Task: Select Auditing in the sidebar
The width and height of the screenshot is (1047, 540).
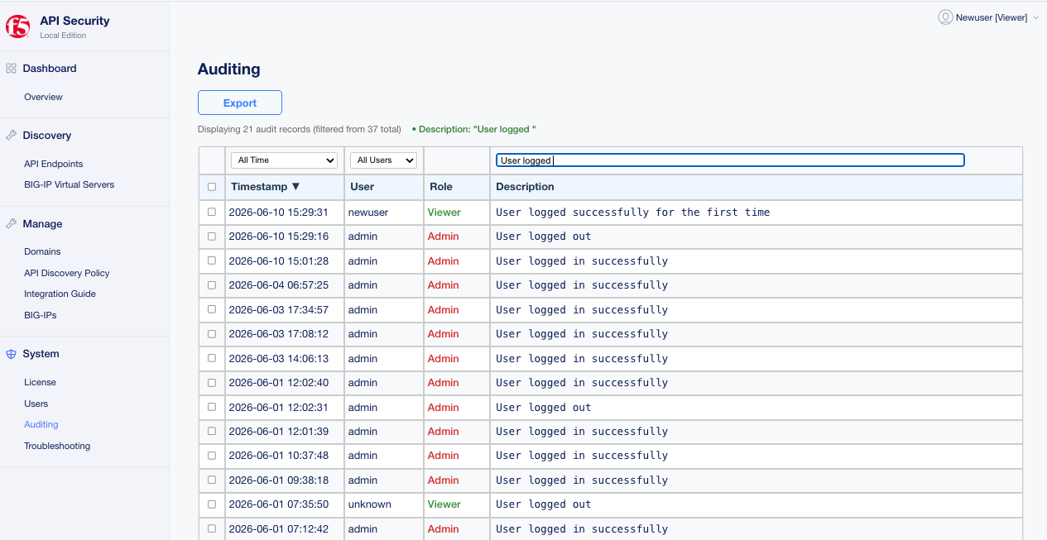Action: 41,424
